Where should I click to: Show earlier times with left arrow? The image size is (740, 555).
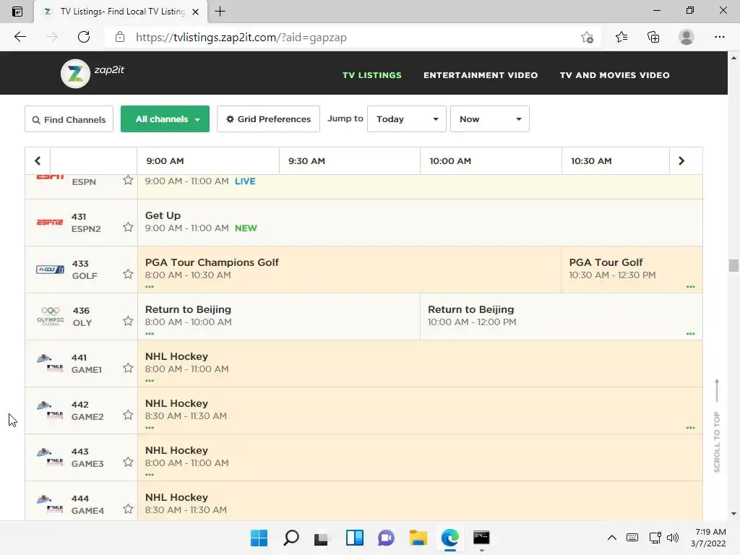click(38, 161)
